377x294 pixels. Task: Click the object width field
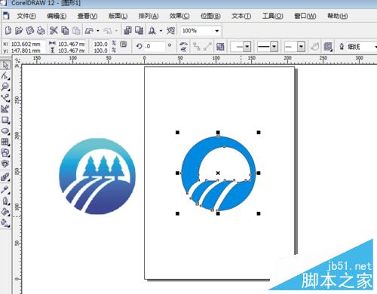72,44
